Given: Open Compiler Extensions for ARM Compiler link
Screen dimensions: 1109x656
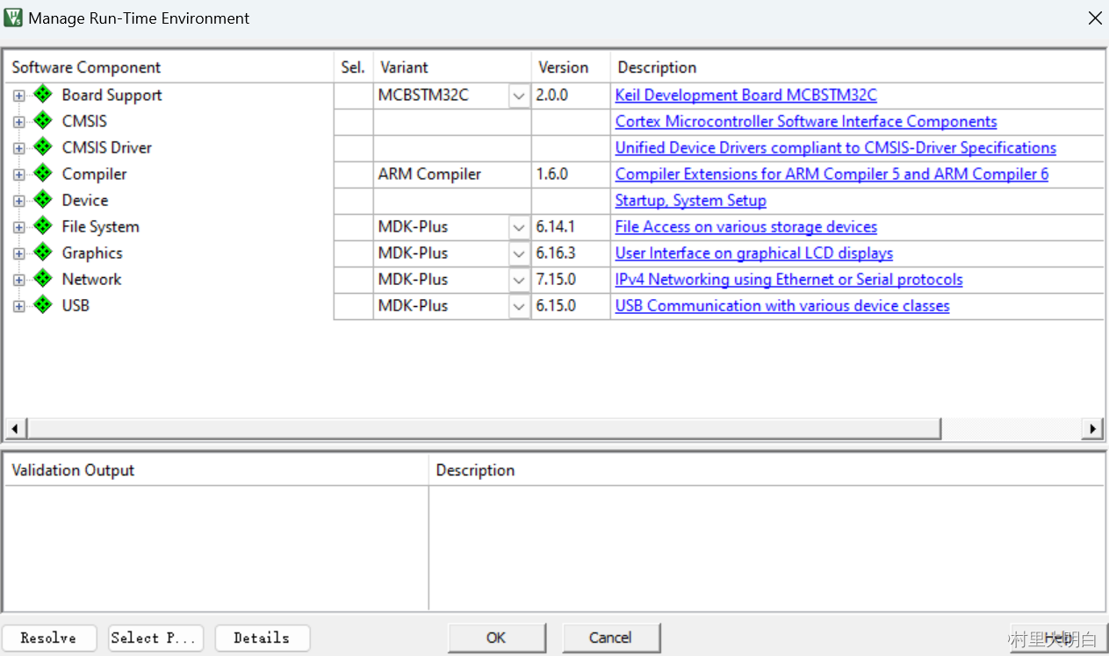Looking at the screenshot, I should 832,175.
